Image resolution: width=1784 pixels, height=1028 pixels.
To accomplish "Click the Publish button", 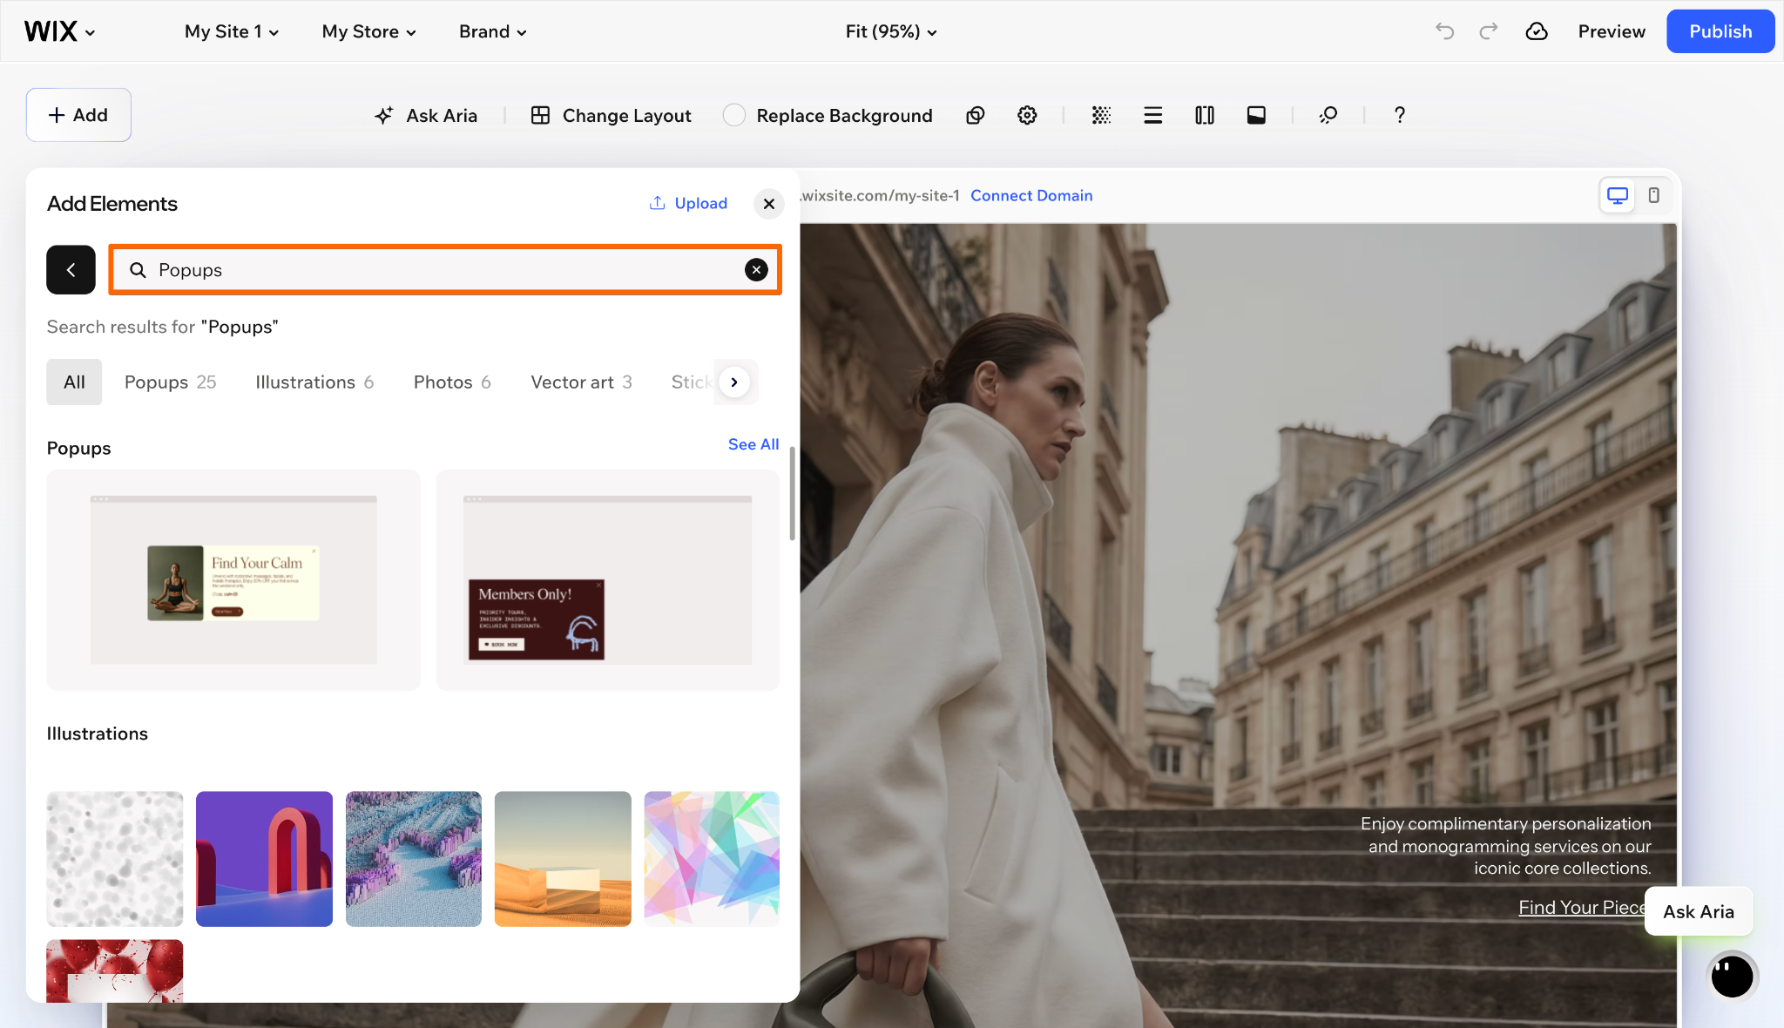I will click(x=1720, y=31).
